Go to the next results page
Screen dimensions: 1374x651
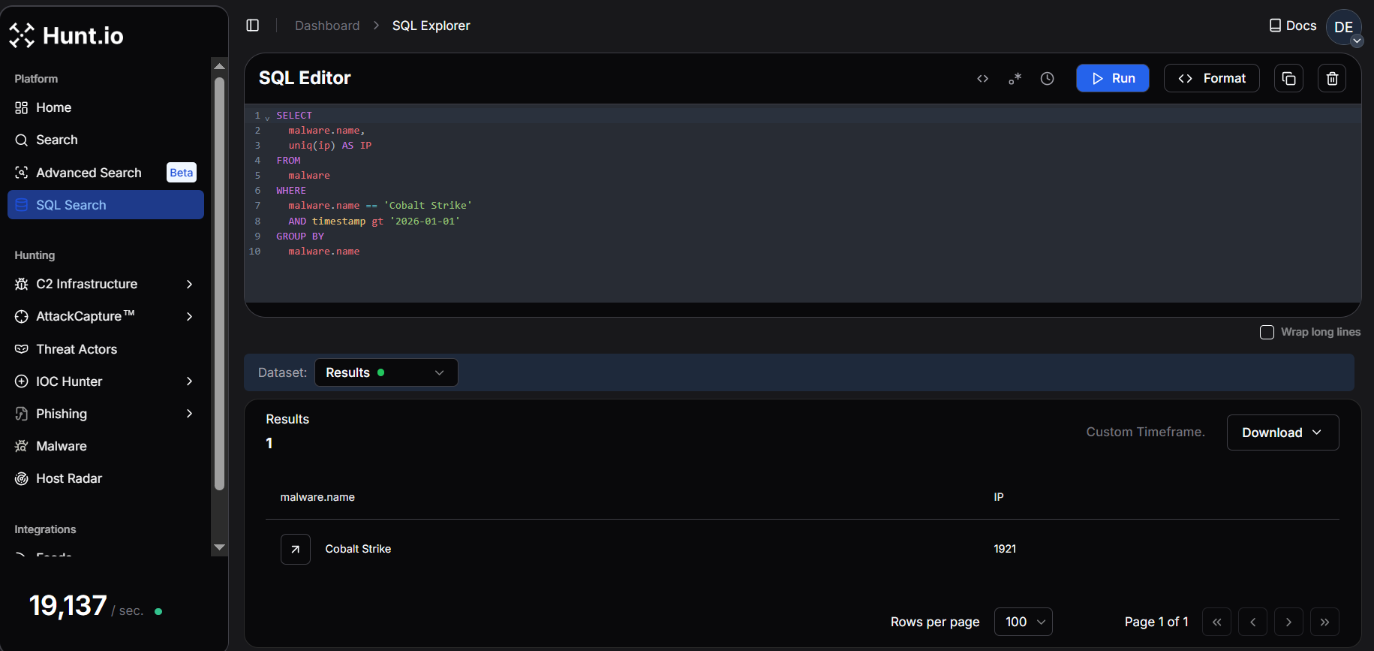tap(1288, 622)
